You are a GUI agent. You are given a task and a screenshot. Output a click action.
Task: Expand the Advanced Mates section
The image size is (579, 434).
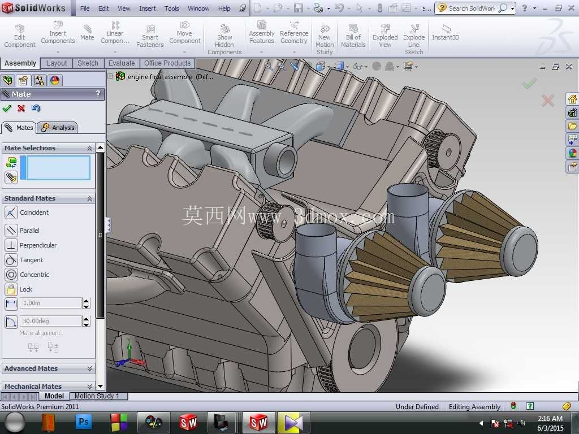tap(49, 368)
